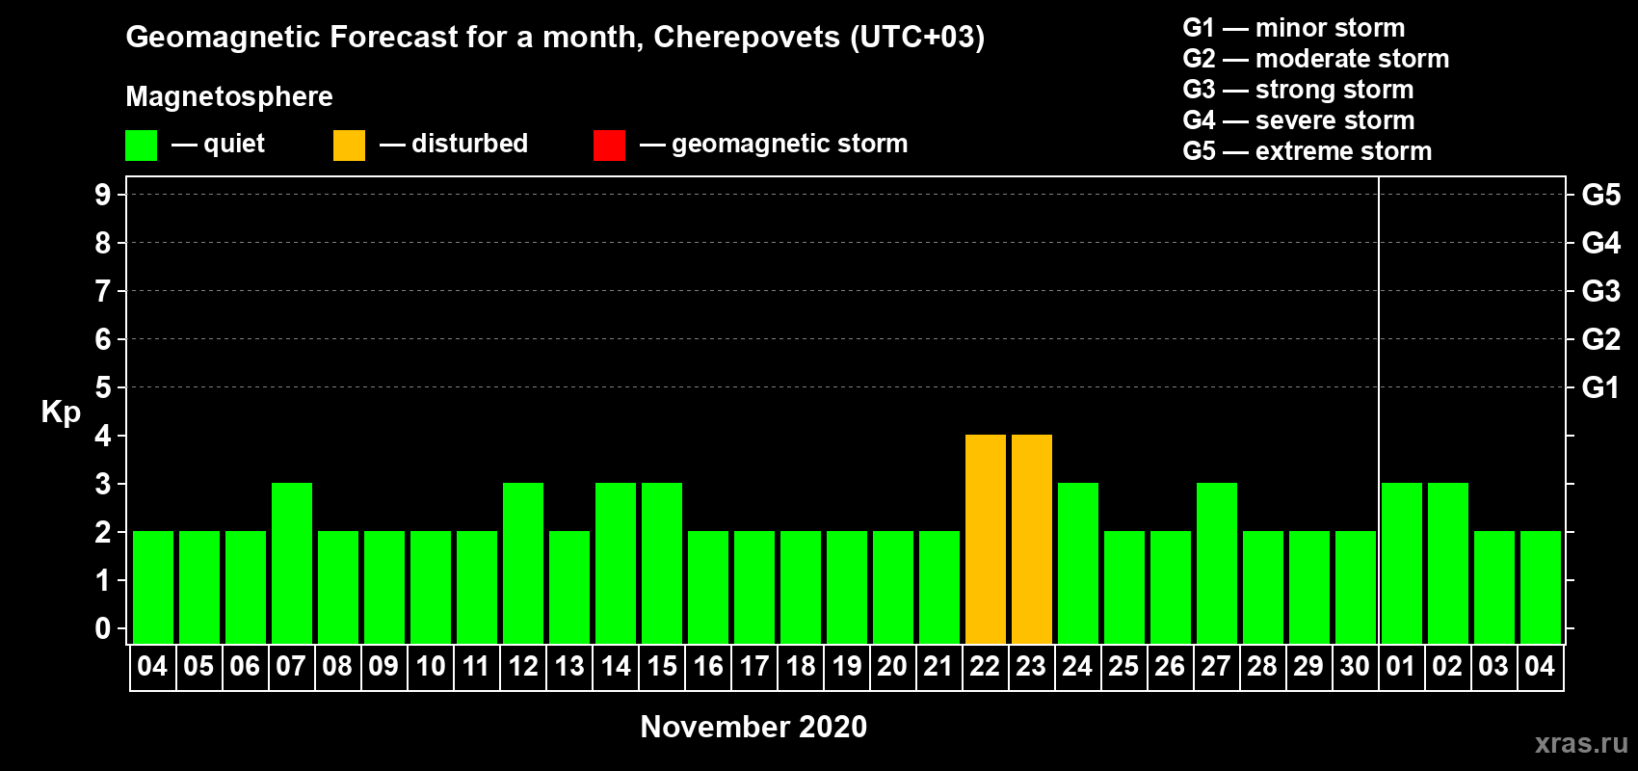Click the 'Magnetosphere' heading

click(229, 97)
